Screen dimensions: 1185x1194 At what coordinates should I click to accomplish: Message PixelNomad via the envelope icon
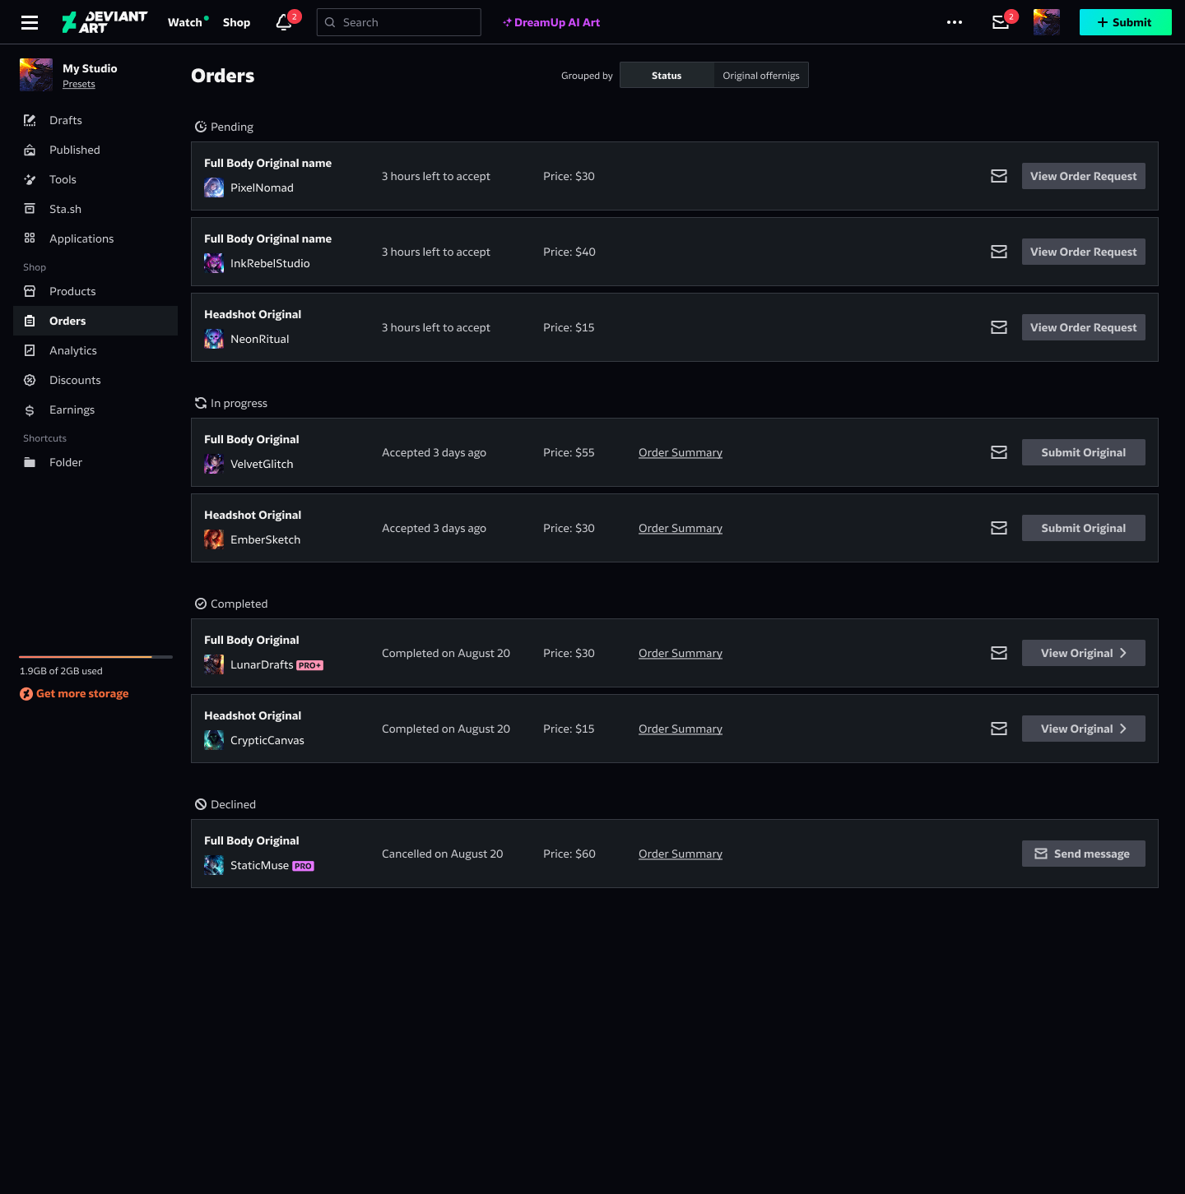coord(998,176)
